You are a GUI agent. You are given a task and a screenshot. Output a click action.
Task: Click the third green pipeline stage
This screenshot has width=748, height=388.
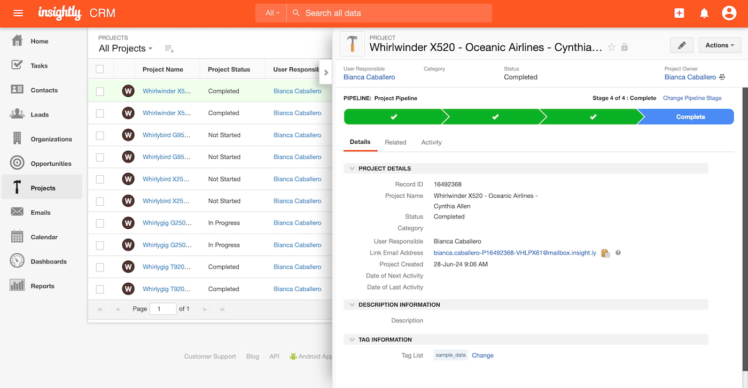pyautogui.click(x=593, y=117)
